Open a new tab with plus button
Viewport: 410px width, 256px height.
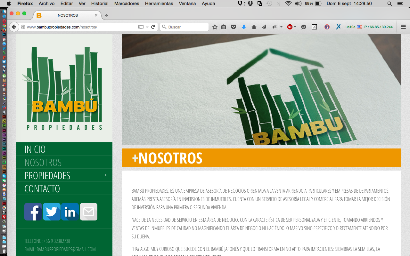point(107,15)
